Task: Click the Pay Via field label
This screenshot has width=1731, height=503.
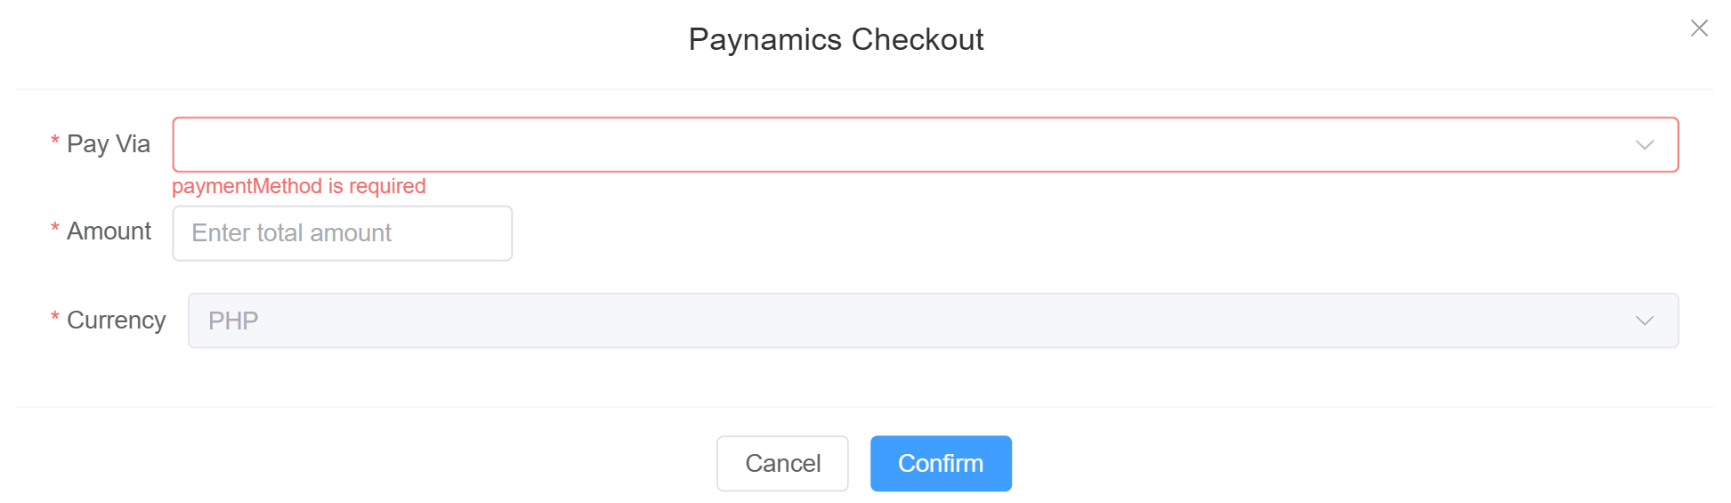Action: (x=109, y=144)
